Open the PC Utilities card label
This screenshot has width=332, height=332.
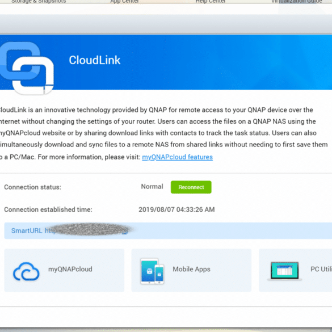point(321,269)
